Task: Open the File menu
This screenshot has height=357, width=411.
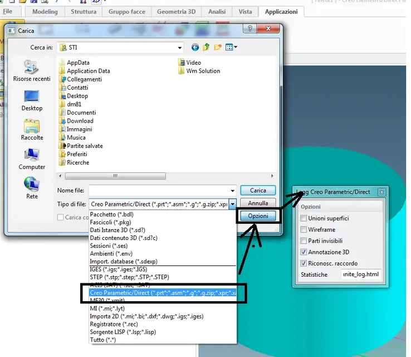Action: tap(7, 12)
